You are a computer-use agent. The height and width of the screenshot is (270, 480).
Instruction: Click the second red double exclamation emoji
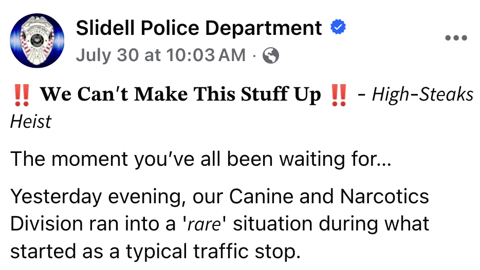click(339, 95)
